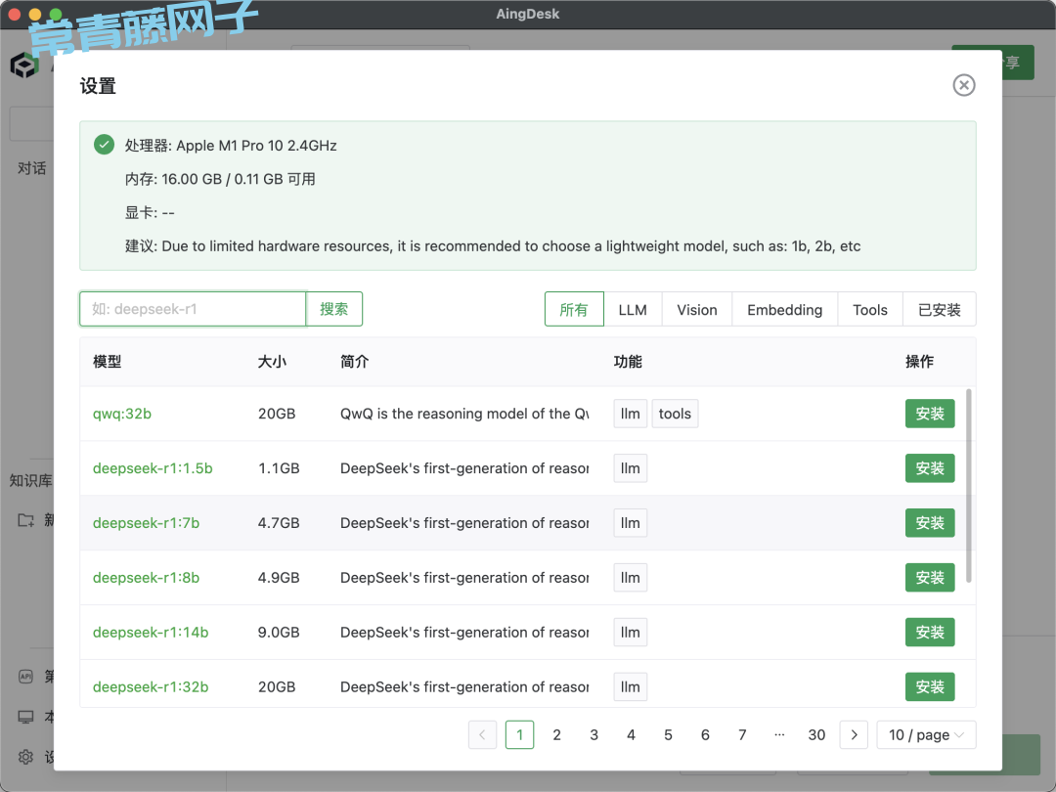1056x792 pixels.
Task: Go to page 2
Action: point(557,734)
